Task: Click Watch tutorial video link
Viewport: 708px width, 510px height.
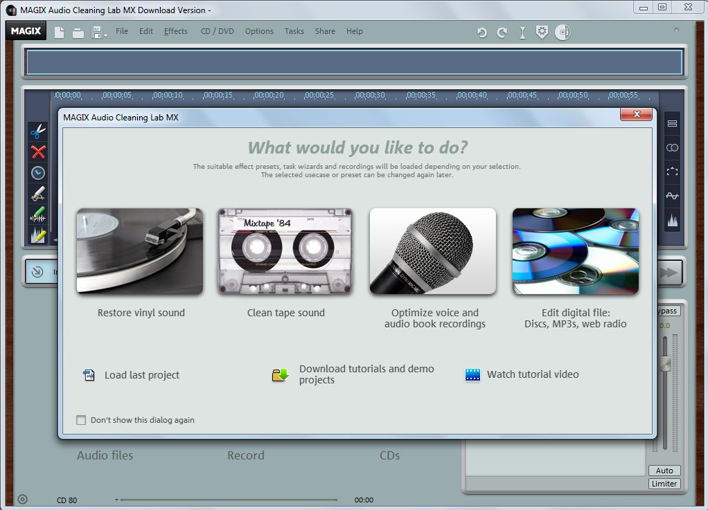Action: [x=532, y=374]
